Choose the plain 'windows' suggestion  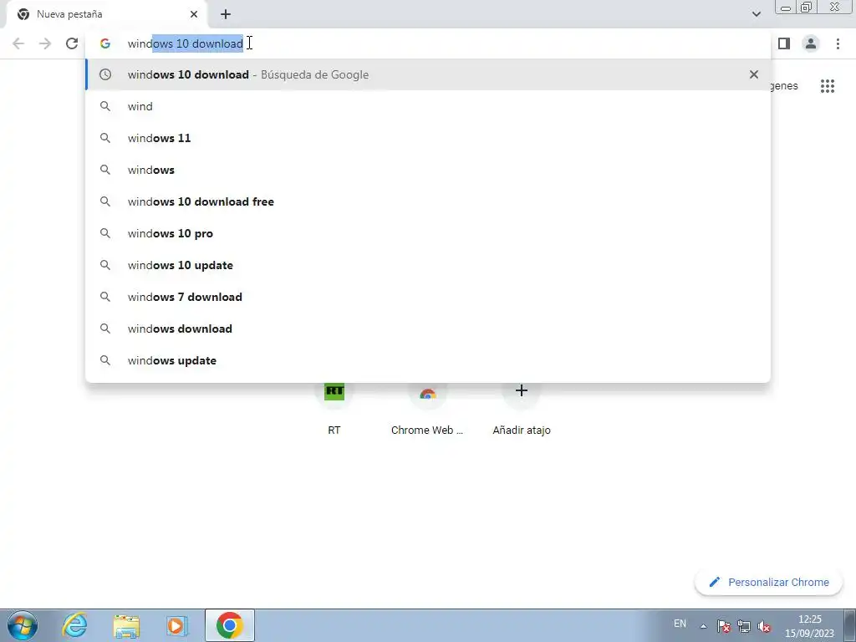coord(428,170)
